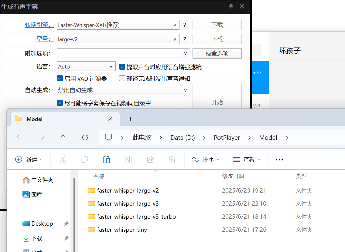
Task: Click the Rename icon in Explorer toolbar
Action: (x=128, y=160)
